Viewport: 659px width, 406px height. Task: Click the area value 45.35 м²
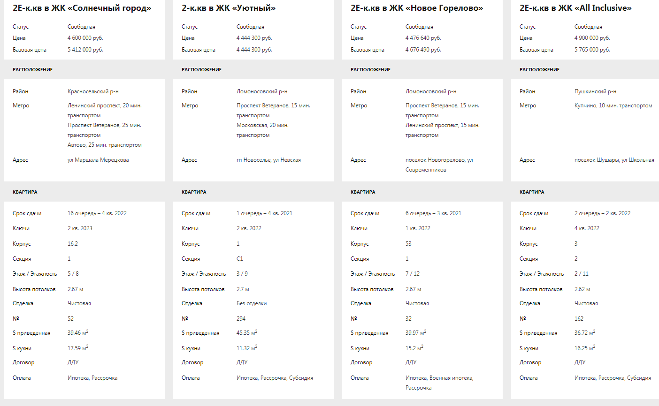click(246, 333)
